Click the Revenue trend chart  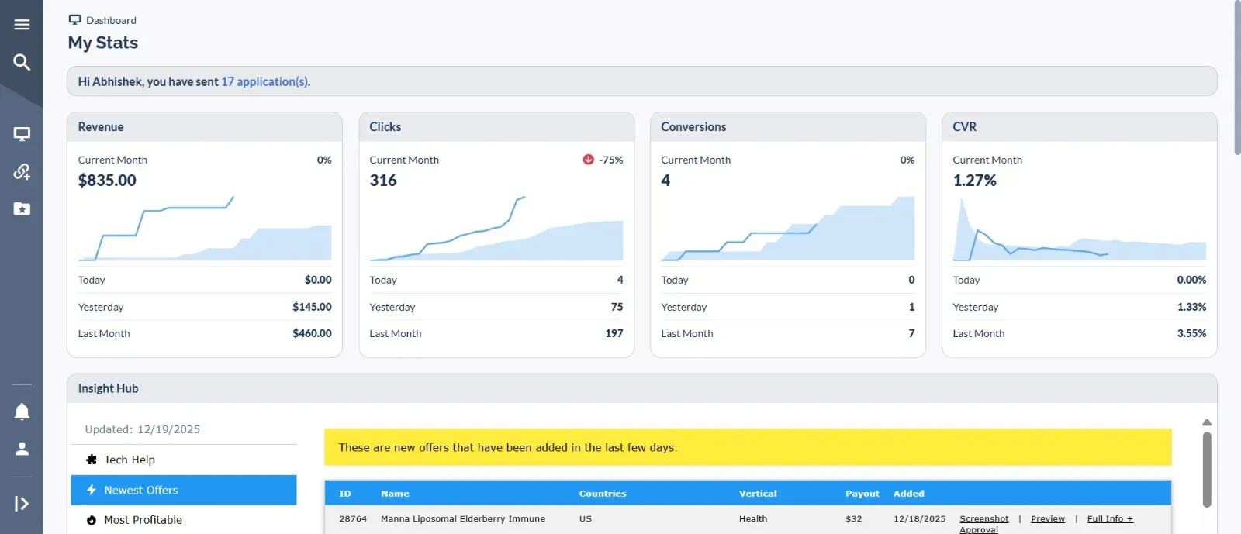pos(205,229)
